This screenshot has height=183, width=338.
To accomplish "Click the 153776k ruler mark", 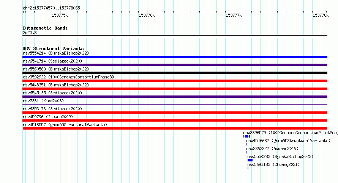I will 147,15.
